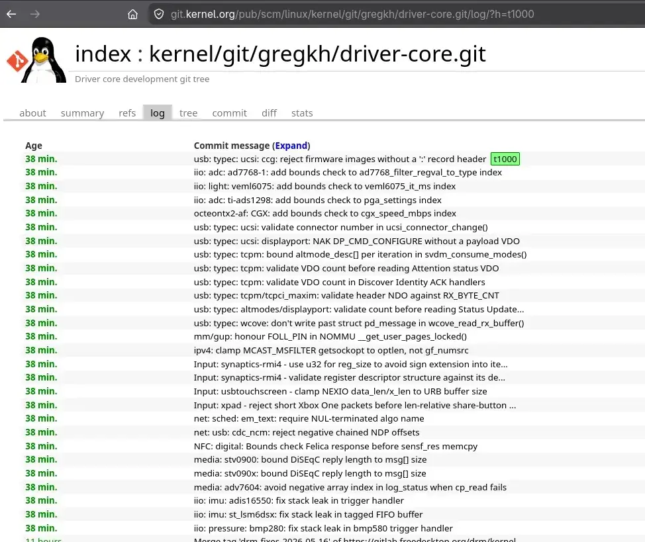Image resolution: width=645 pixels, height=542 pixels.
Task: Open commit 'ipv4: clamp MCAST_MSFILTER getsockopt'
Action: [331, 350]
